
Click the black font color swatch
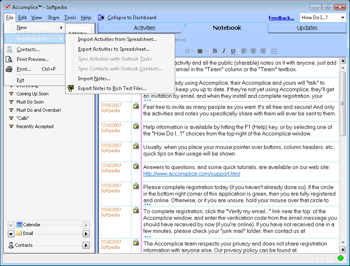pyautogui.click(x=200, y=51)
